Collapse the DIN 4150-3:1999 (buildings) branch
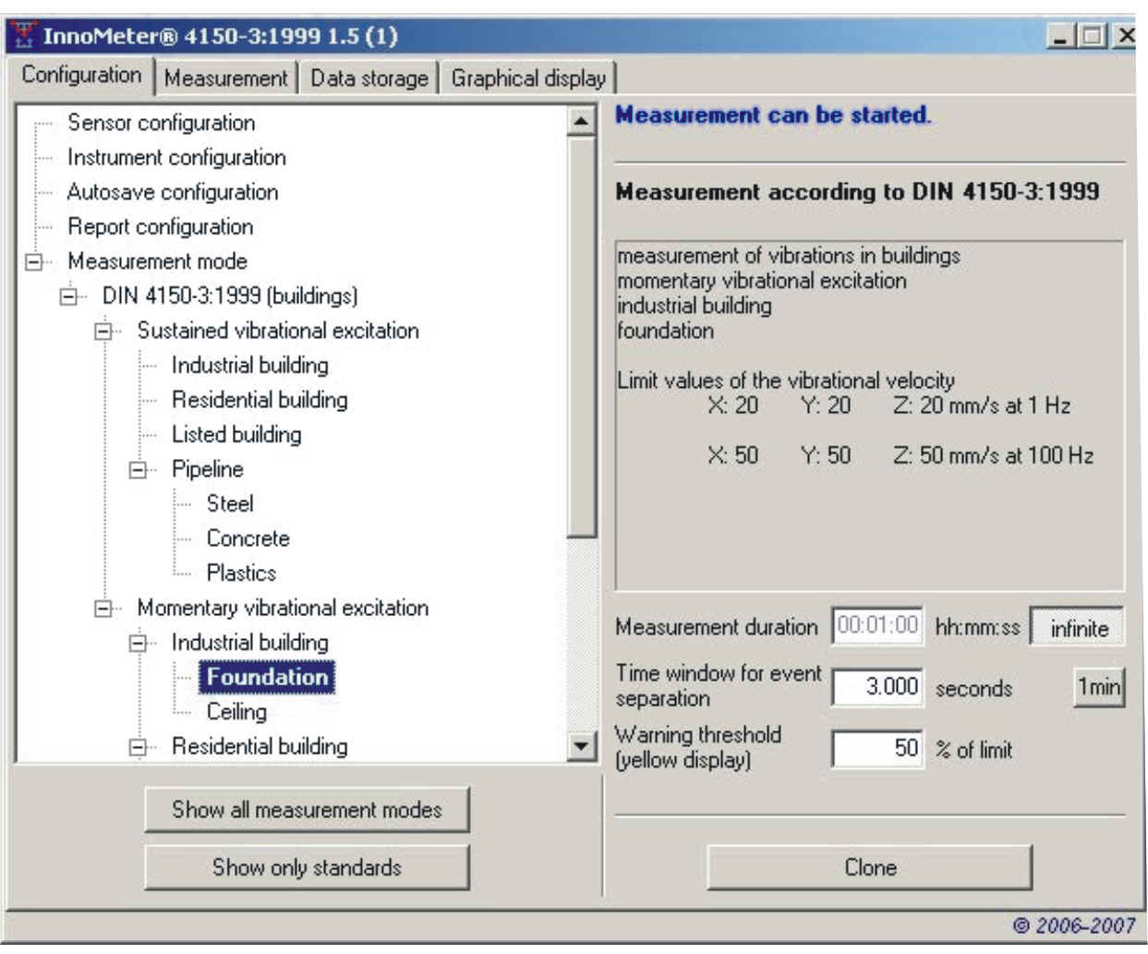 [68, 297]
